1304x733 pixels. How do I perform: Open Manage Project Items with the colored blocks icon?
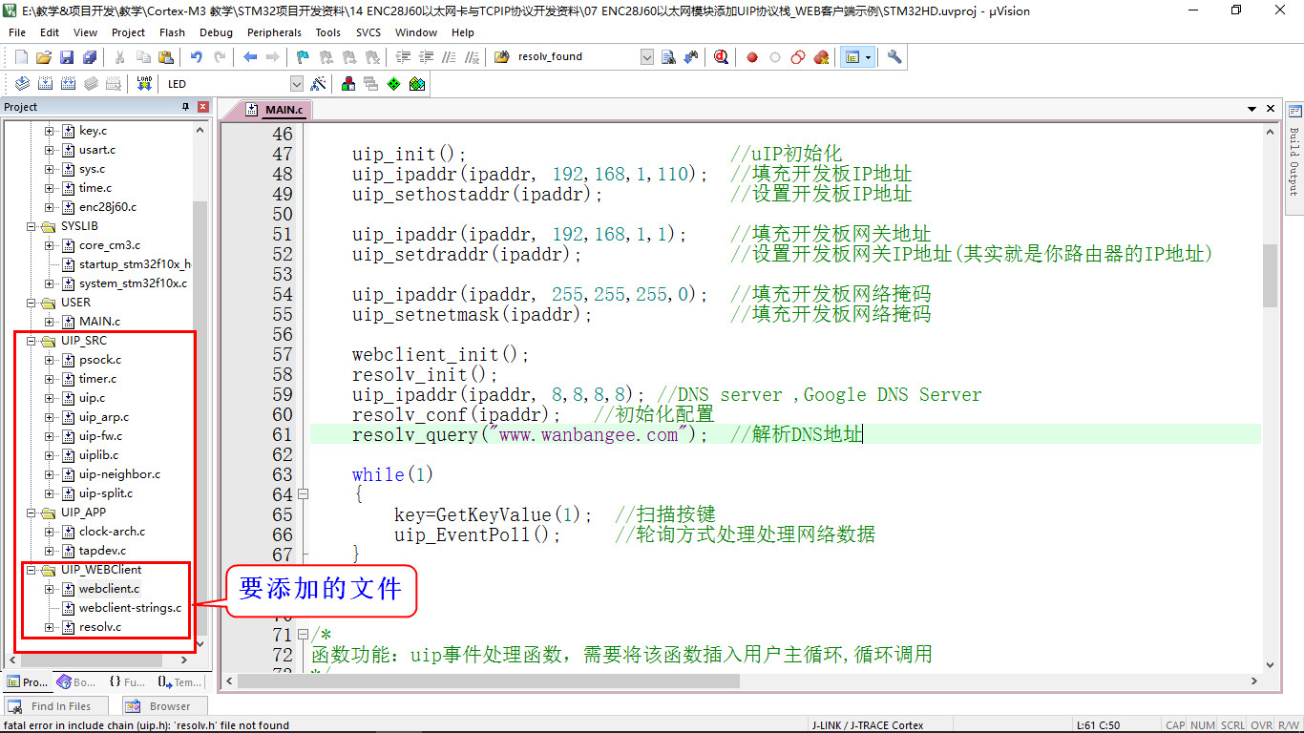(348, 84)
